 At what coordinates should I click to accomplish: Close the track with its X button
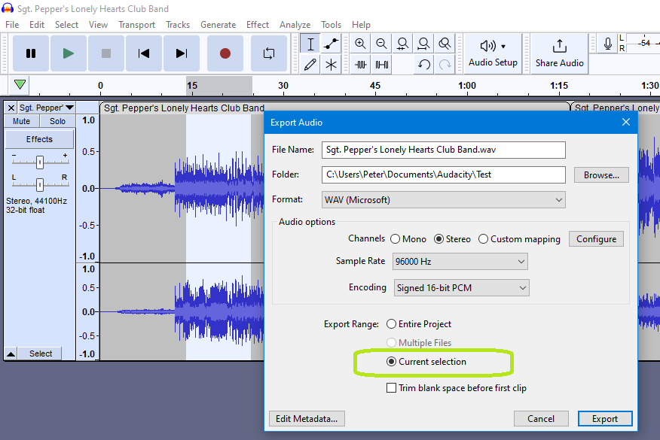[x=11, y=108]
